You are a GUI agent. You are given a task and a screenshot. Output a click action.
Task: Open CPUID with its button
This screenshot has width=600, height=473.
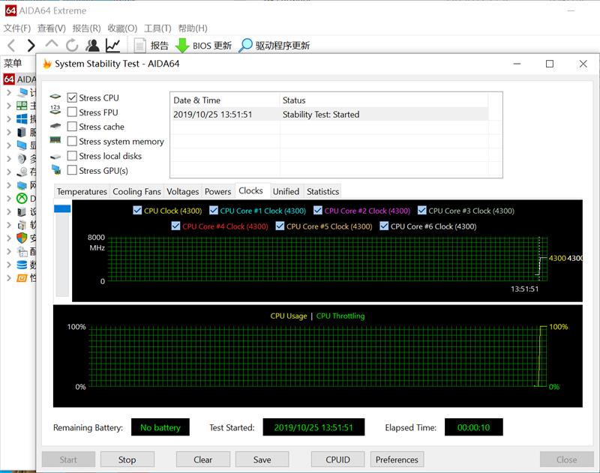pyautogui.click(x=338, y=460)
